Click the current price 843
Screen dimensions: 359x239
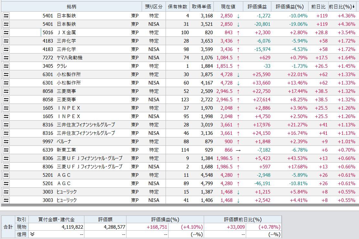click(x=228, y=33)
